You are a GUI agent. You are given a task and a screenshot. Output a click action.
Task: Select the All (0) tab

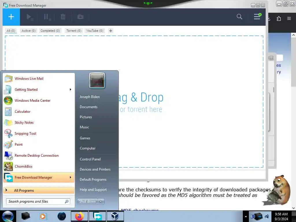pyautogui.click(x=11, y=31)
